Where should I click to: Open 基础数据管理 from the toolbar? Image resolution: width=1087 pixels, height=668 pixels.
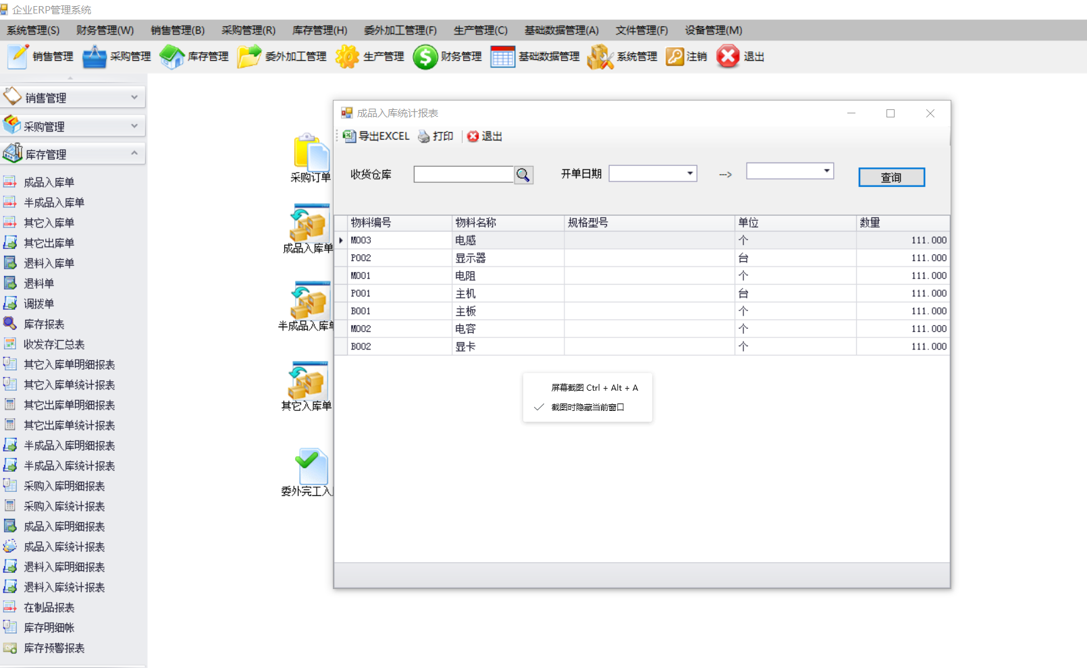click(x=533, y=57)
